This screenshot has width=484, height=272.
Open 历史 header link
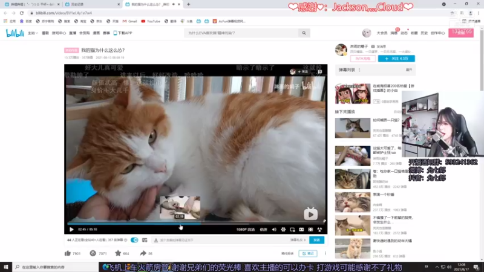coord(424,33)
